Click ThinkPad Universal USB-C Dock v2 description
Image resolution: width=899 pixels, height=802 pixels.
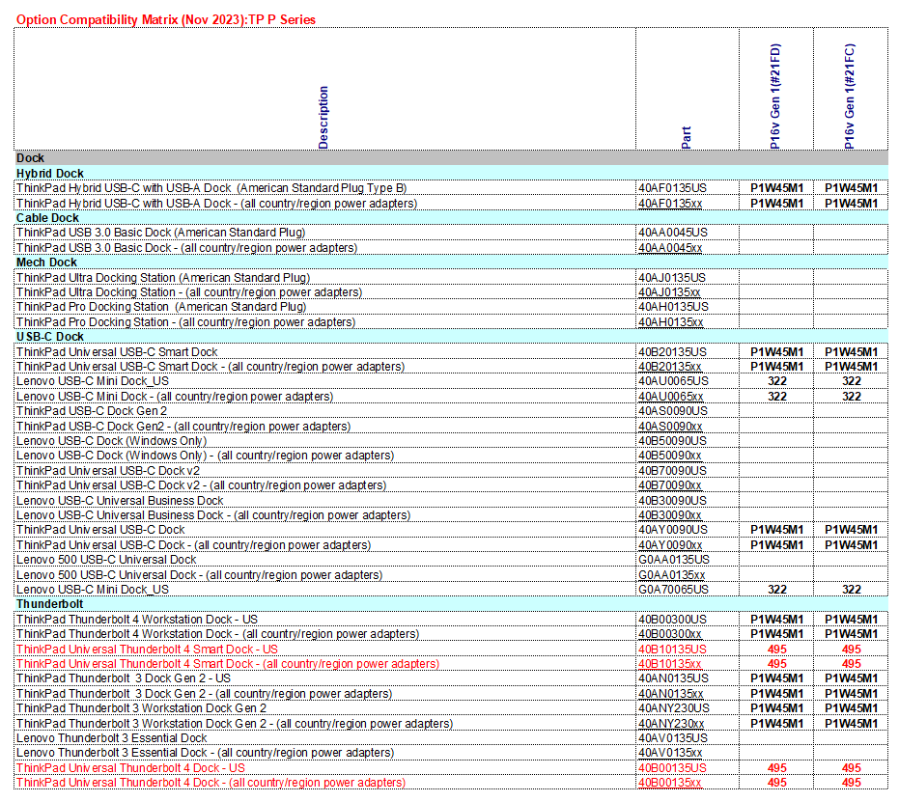(108, 471)
